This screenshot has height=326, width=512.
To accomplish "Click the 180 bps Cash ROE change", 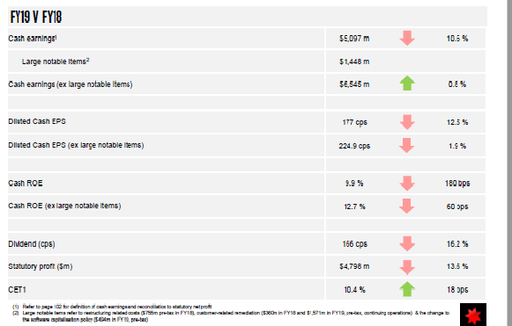I will click(x=457, y=184).
